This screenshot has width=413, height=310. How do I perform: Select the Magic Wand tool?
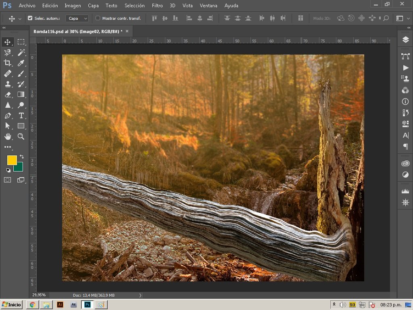[x=21, y=52]
